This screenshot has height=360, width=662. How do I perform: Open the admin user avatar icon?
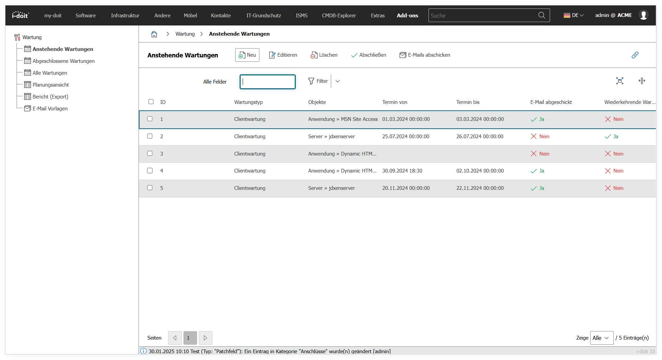643,15
